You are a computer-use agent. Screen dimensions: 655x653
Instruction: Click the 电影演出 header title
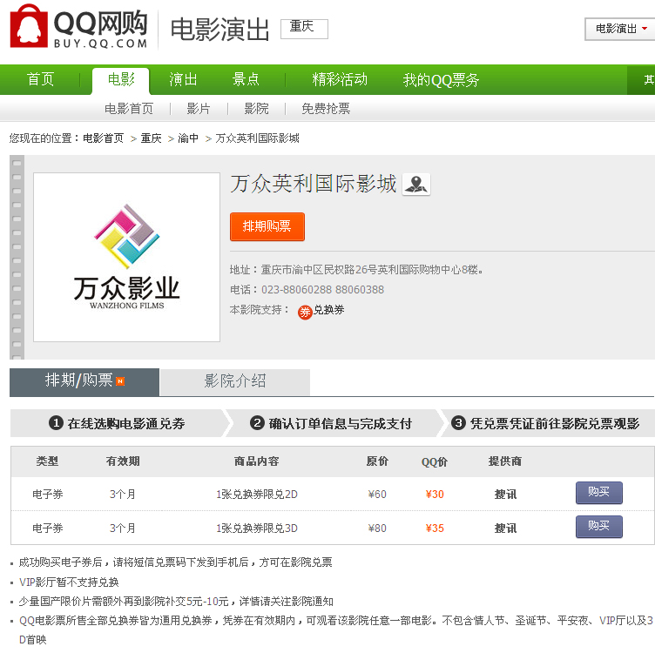click(x=219, y=30)
